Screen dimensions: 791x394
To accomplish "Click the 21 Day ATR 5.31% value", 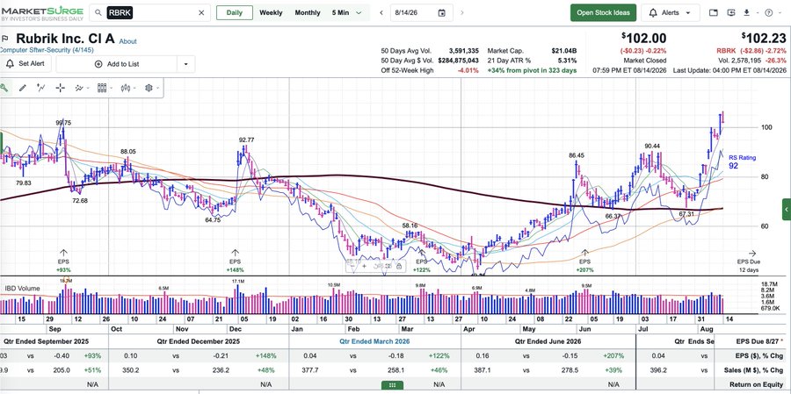I will (567, 61).
